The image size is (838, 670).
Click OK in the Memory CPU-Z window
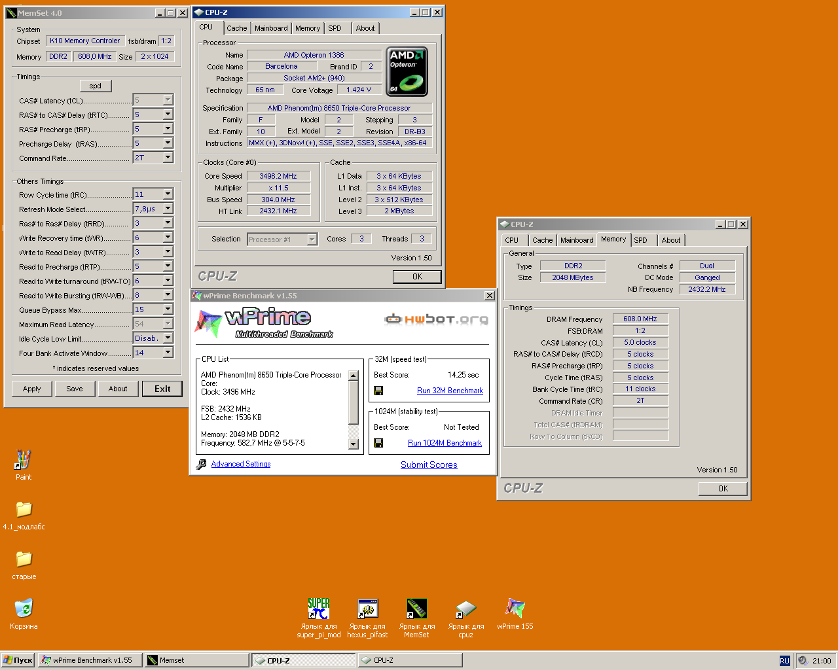coord(723,489)
